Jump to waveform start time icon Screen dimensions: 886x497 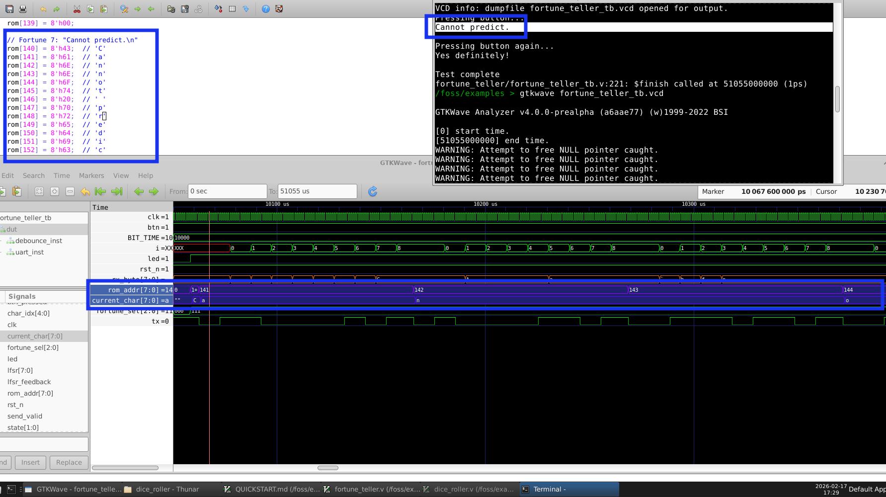coord(100,191)
